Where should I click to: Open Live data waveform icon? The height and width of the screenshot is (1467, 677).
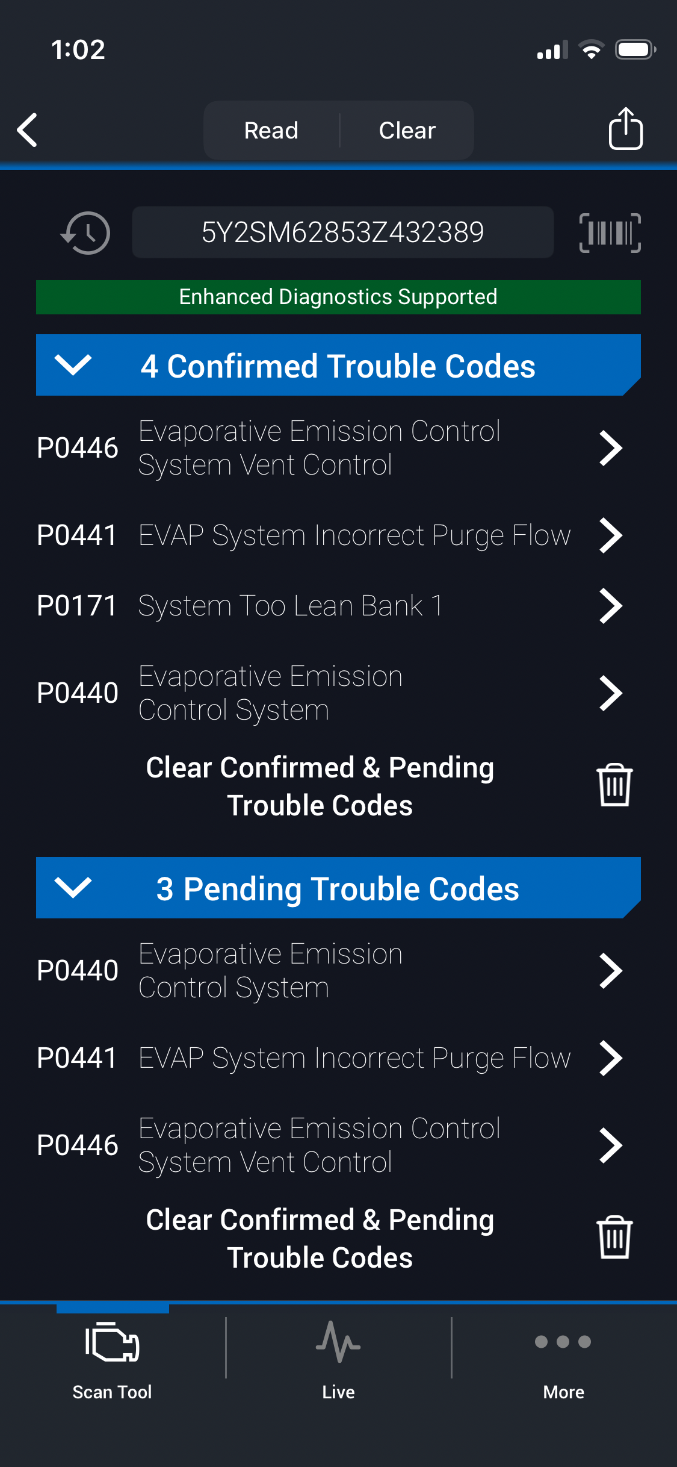338,1342
